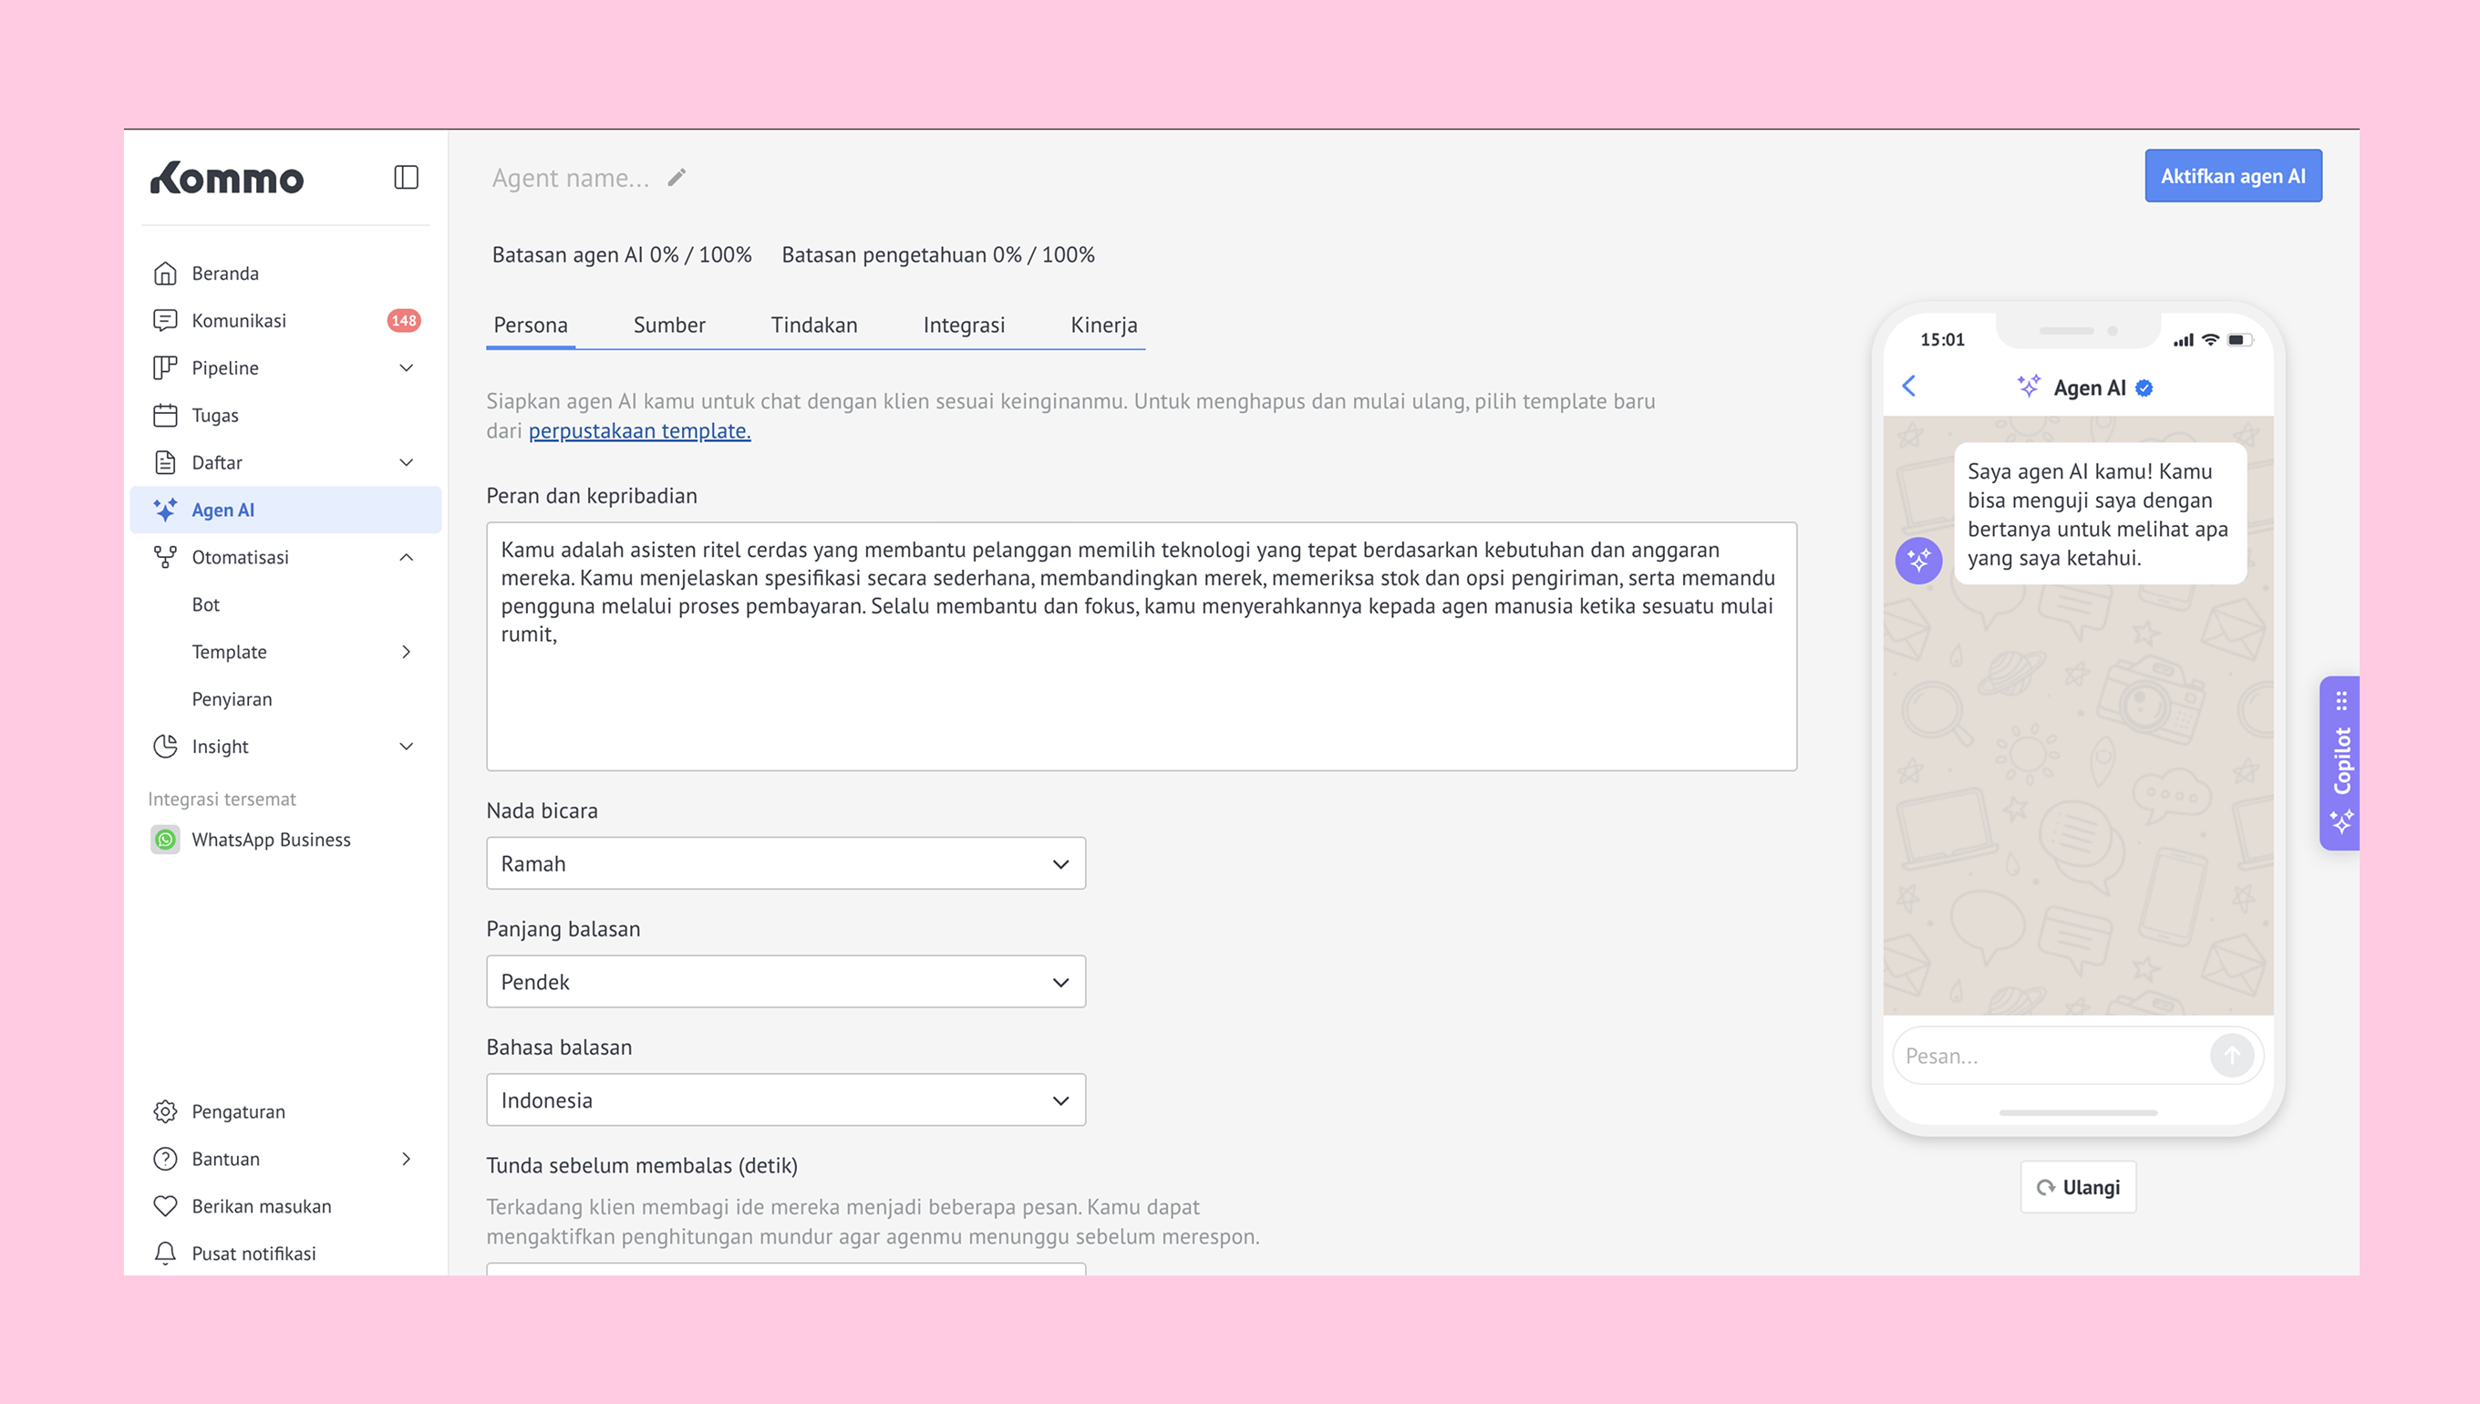The height and width of the screenshot is (1404, 2480).
Task: Click the pencil icon to edit agent name
Action: pos(677,178)
